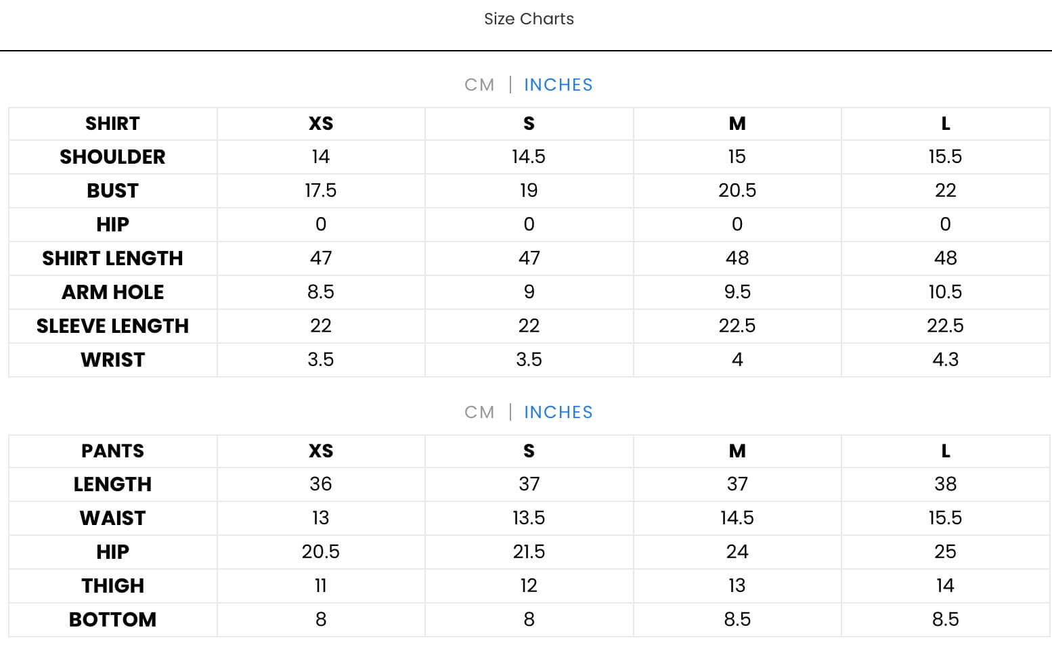Click the THIGH row label
This screenshot has width=1052, height=661.
[112, 586]
